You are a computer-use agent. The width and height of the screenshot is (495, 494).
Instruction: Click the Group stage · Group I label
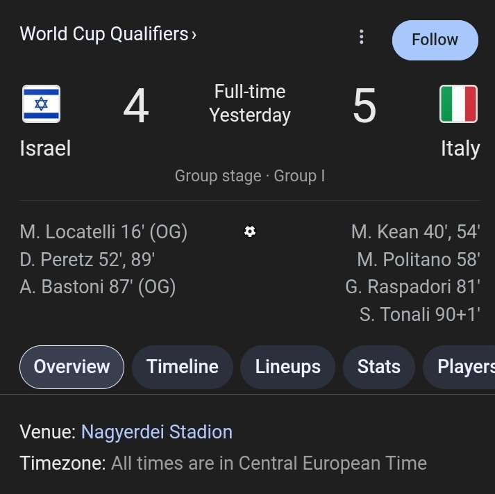coord(250,176)
